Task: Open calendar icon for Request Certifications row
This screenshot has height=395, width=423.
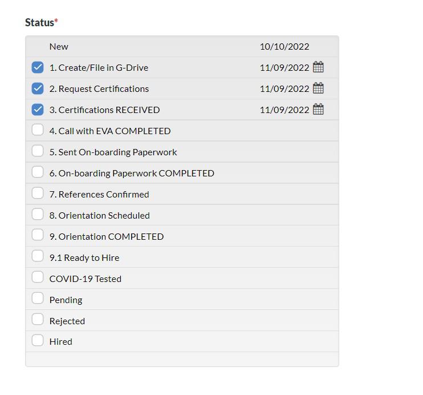Action: 319,88
